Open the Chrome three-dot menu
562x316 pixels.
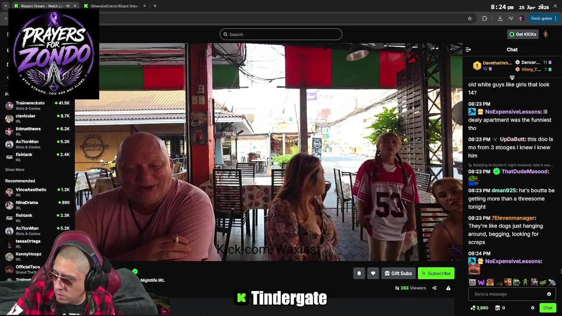coord(555,18)
